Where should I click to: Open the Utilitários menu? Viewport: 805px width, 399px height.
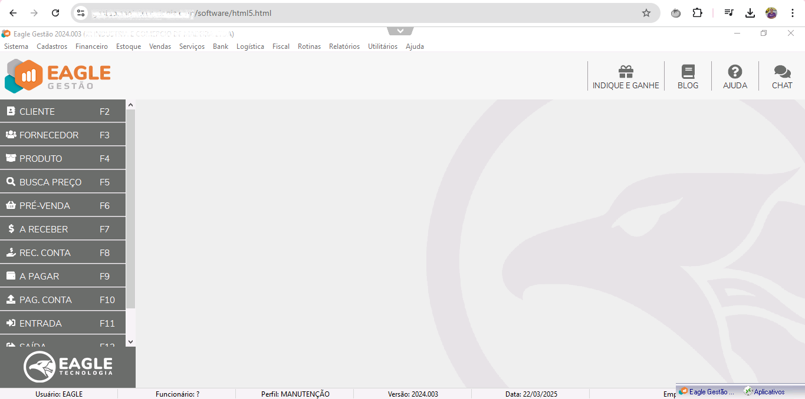click(383, 46)
